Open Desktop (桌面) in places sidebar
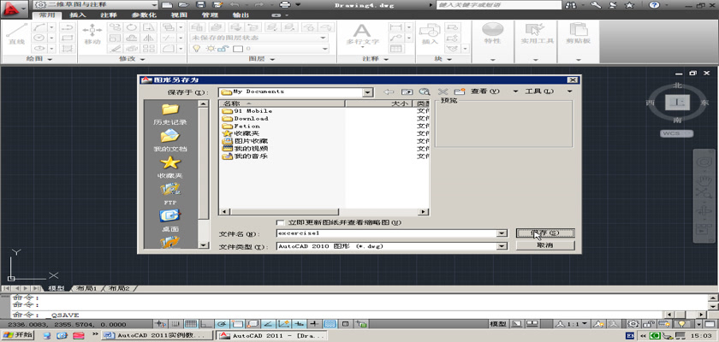 tap(170, 221)
